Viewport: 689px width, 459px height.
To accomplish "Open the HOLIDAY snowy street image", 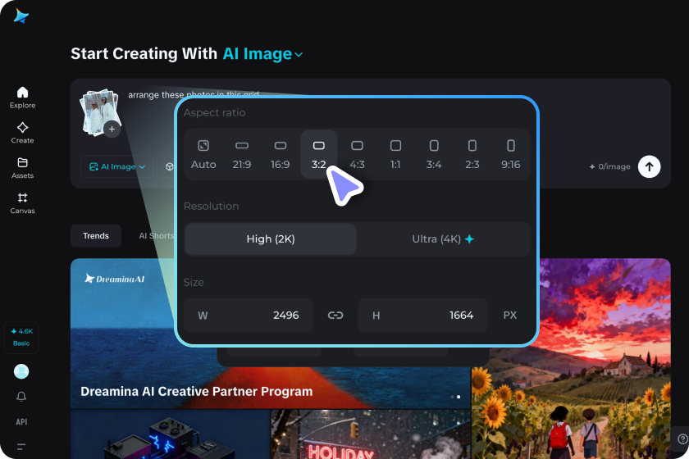I will point(370,434).
